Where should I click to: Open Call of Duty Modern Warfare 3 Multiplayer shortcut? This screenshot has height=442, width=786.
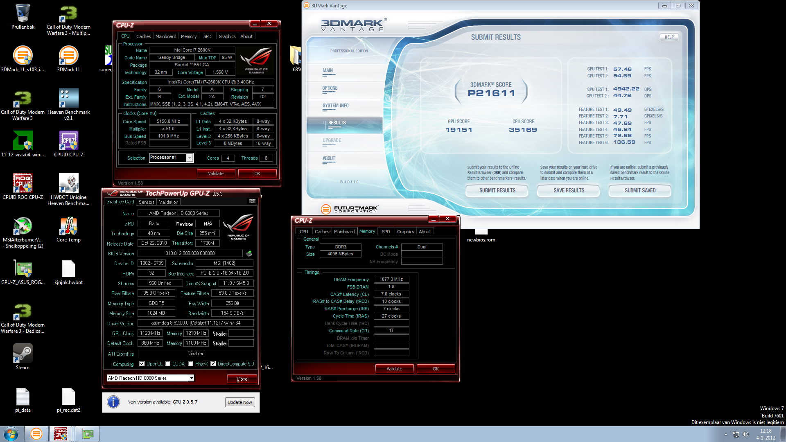coord(68,19)
